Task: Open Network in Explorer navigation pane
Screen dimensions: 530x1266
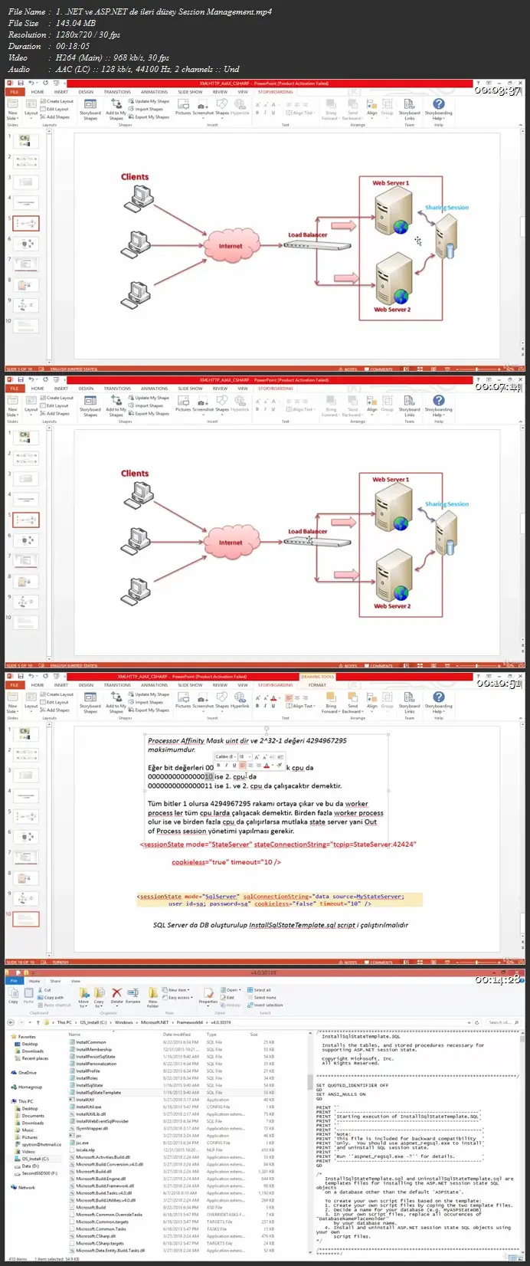Action: [26, 1188]
